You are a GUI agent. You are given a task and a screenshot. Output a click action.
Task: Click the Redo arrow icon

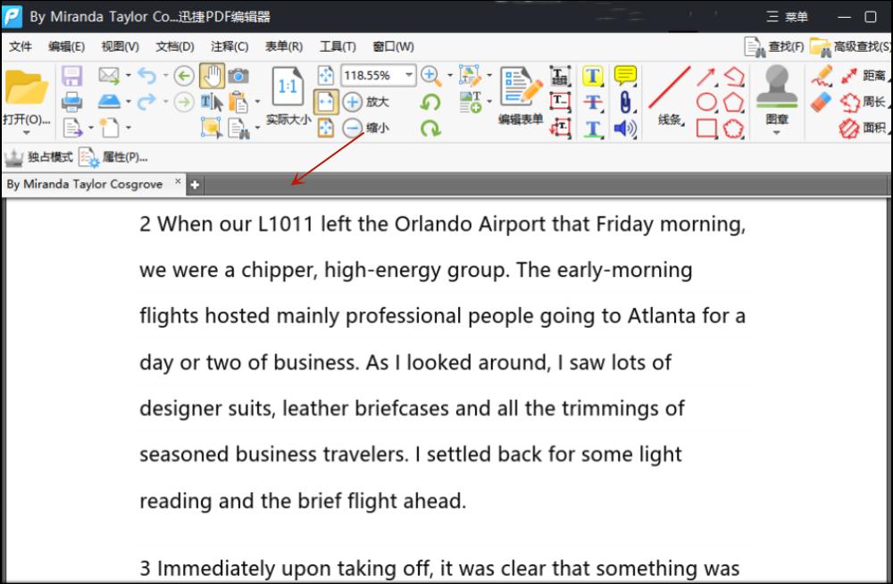[147, 102]
